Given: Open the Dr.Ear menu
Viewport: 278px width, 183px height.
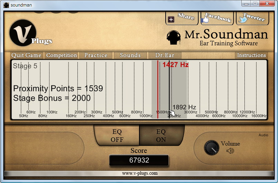Looking at the screenshot, I should pyautogui.click(x=165, y=55).
